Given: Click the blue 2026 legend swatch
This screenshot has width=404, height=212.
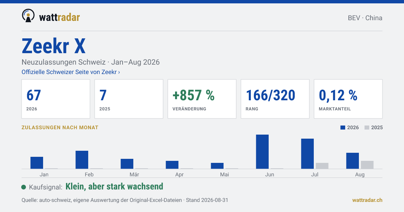Looking at the screenshot, I should (343, 128).
